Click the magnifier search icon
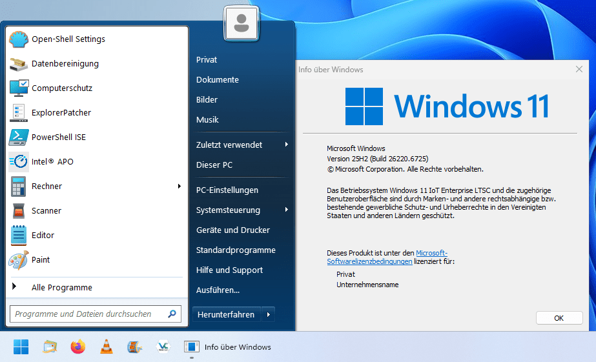Image resolution: width=596 pixels, height=362 pixels. (x=172, y=314)
